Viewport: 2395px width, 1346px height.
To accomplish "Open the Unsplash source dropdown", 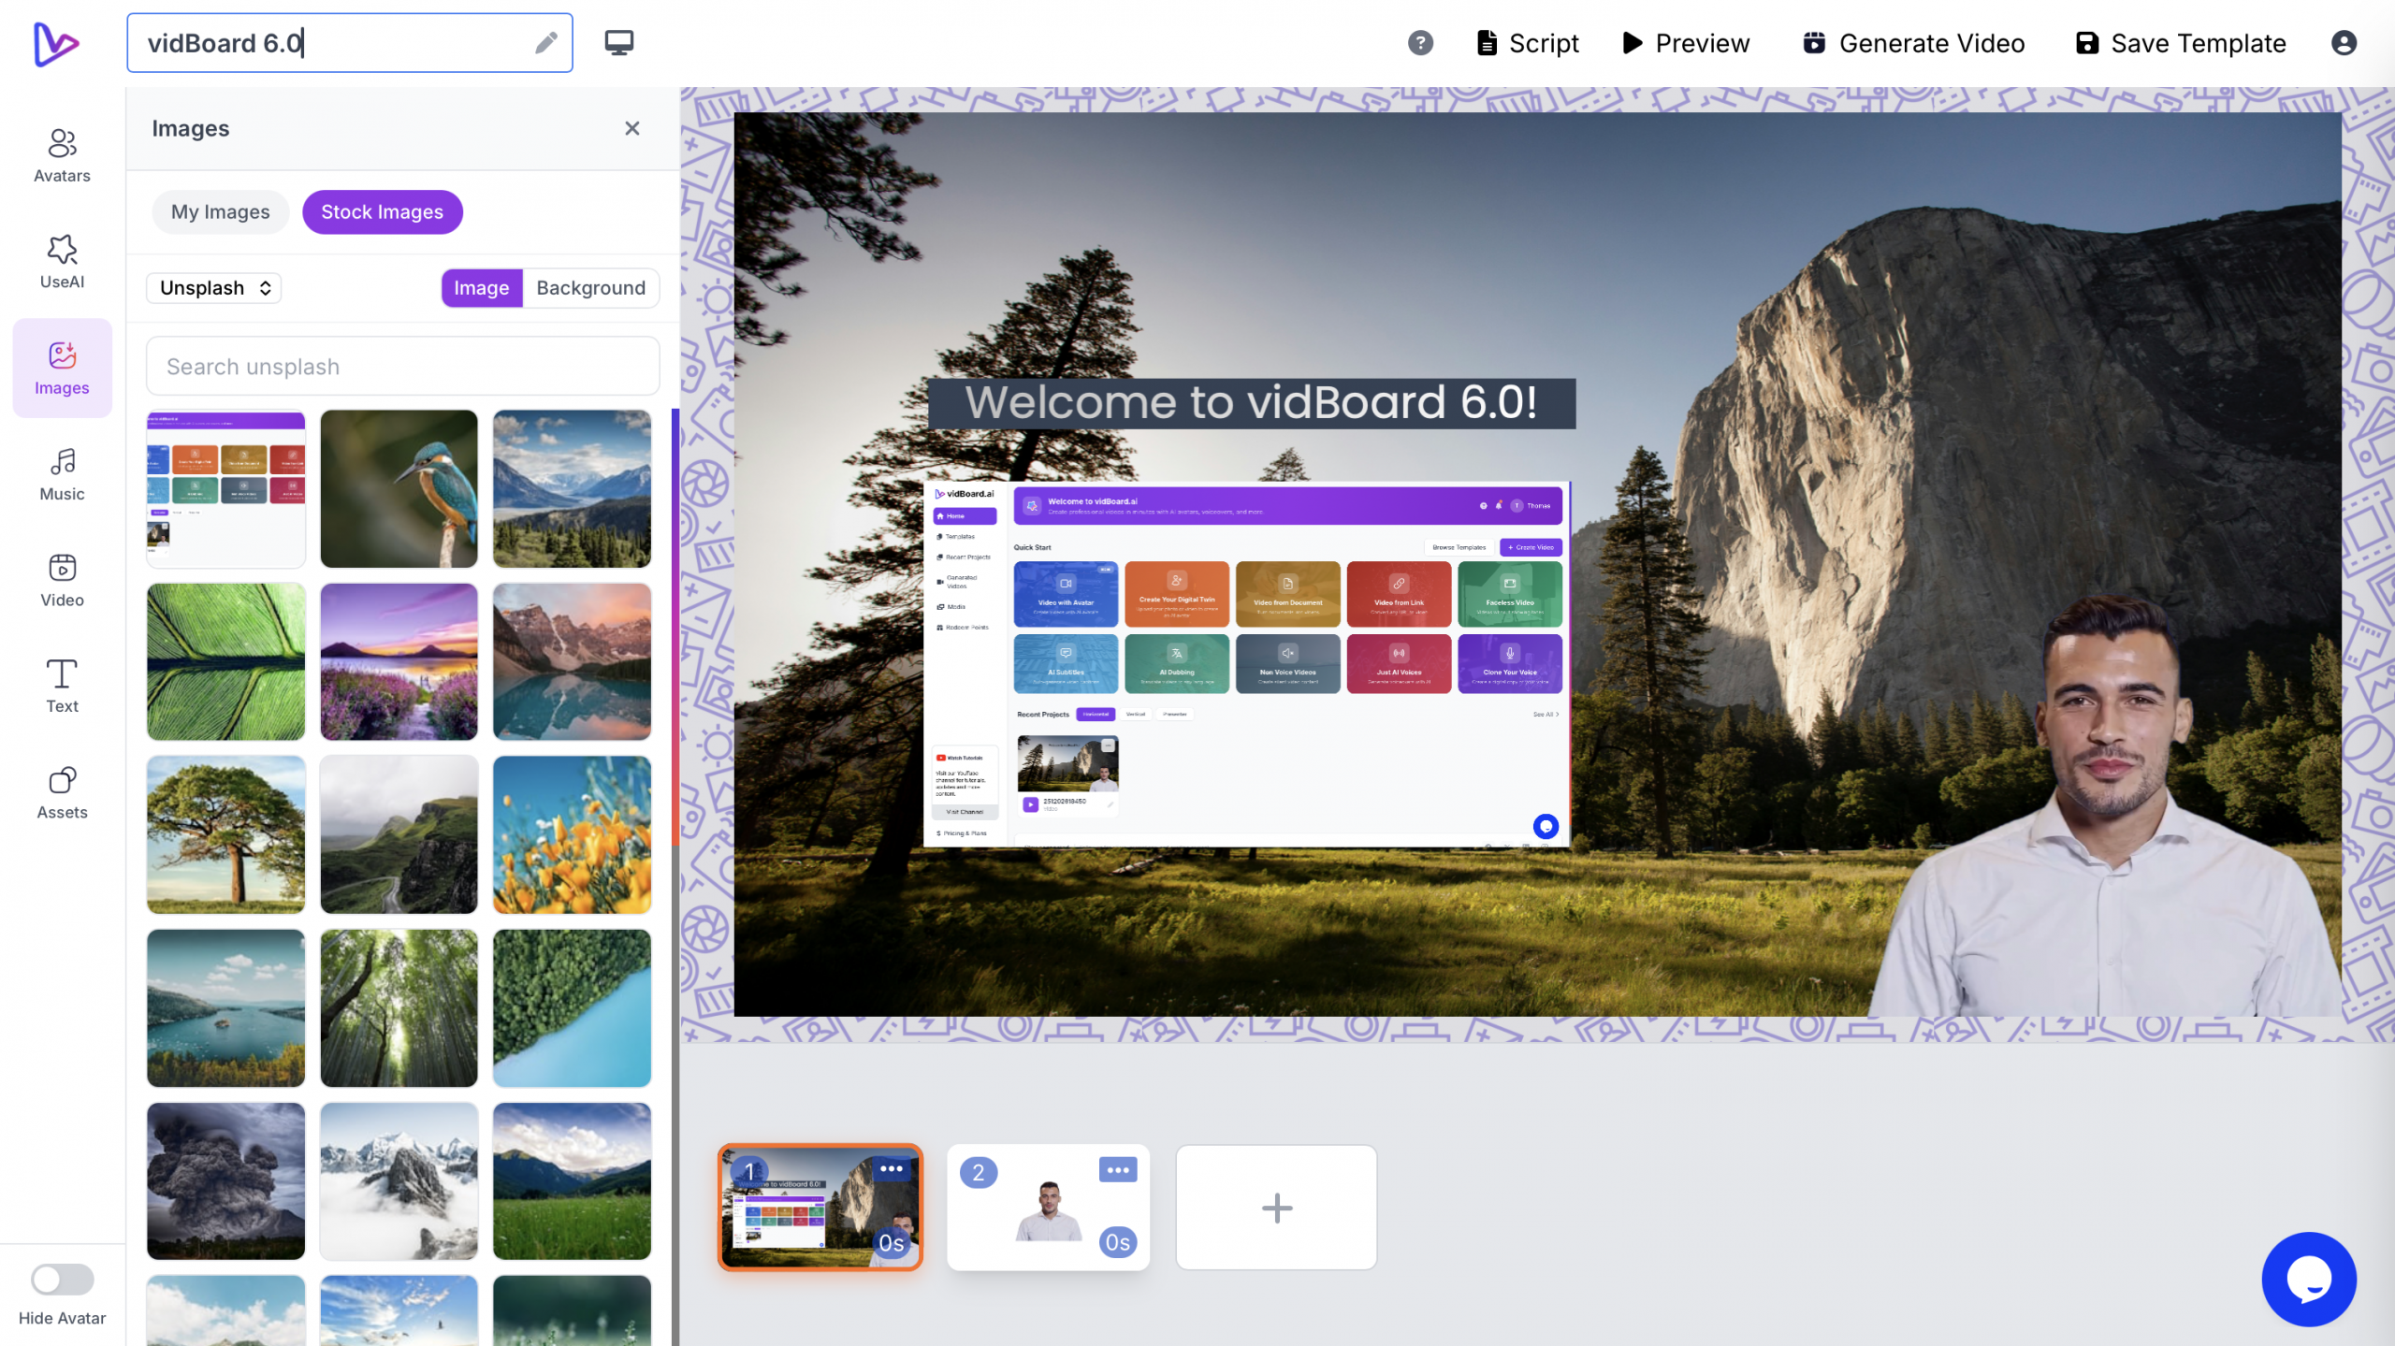I will click(213, 287).
